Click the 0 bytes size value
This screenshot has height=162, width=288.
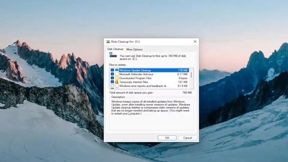click(183, 78)
